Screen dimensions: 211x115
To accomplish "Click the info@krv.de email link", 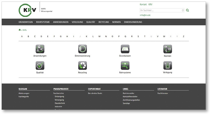I will pos(145,15).
